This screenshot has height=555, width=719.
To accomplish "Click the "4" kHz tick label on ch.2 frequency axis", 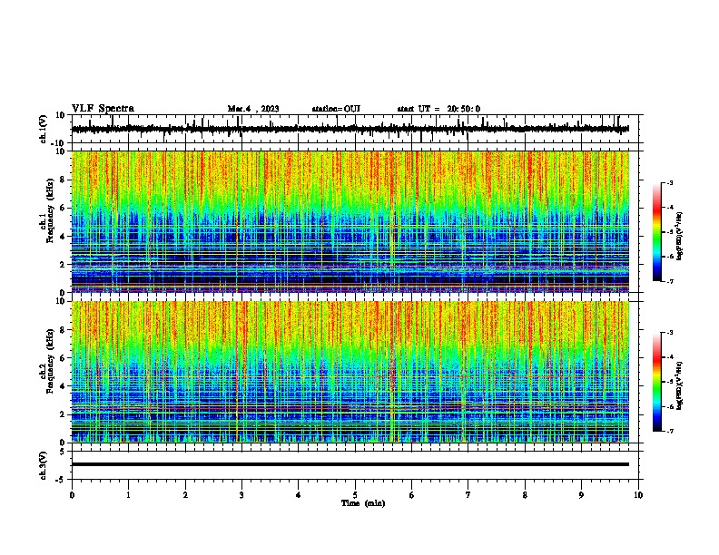I will pyautogui.click(x=63, y=386).
